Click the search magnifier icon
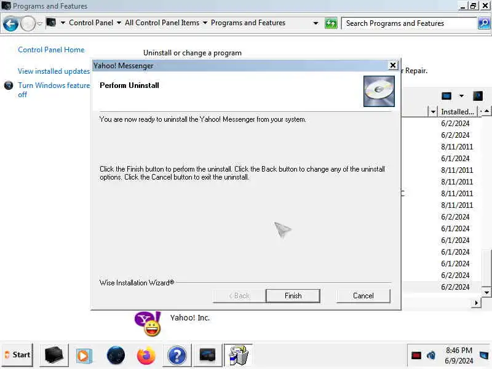Viewport: 492px width, 369px height. (x=484, y=23)
